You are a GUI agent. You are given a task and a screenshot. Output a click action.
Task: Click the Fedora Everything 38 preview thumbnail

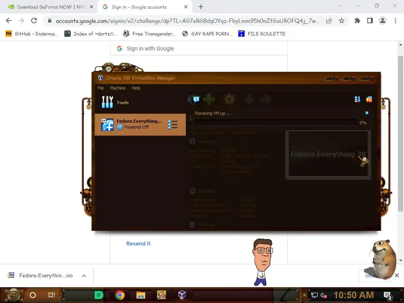tap(328, 155)
